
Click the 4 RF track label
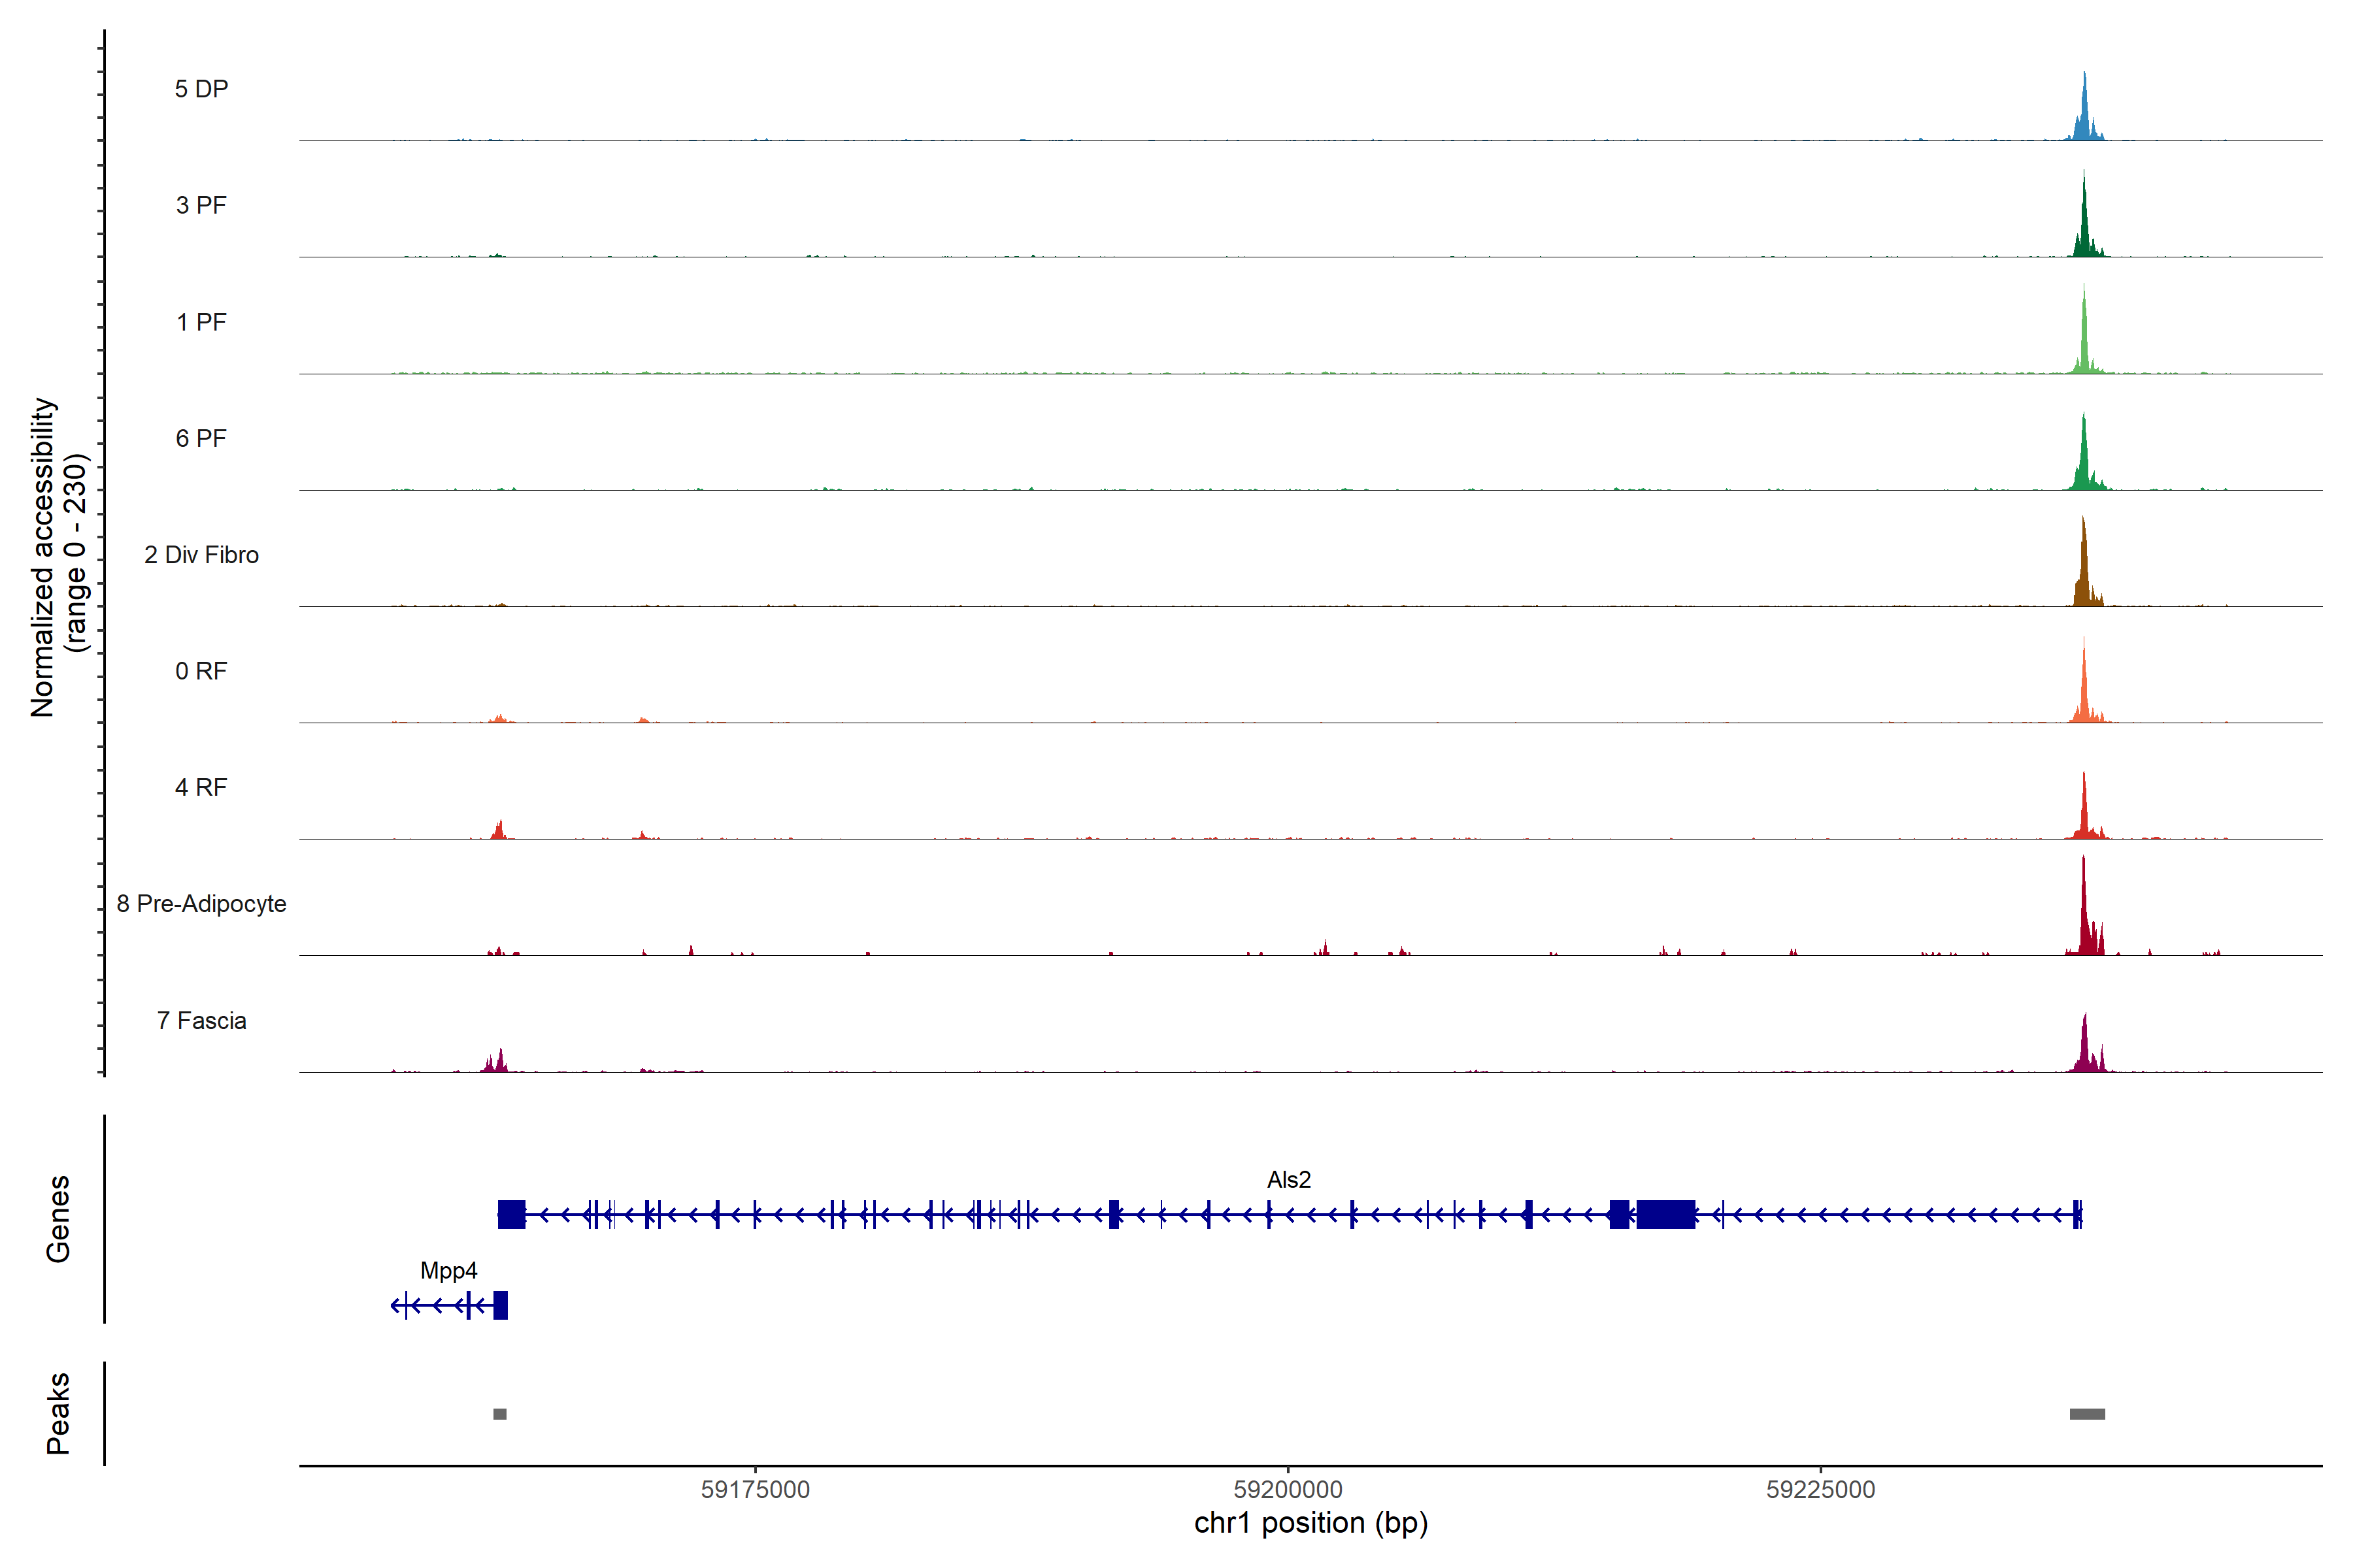201,787
